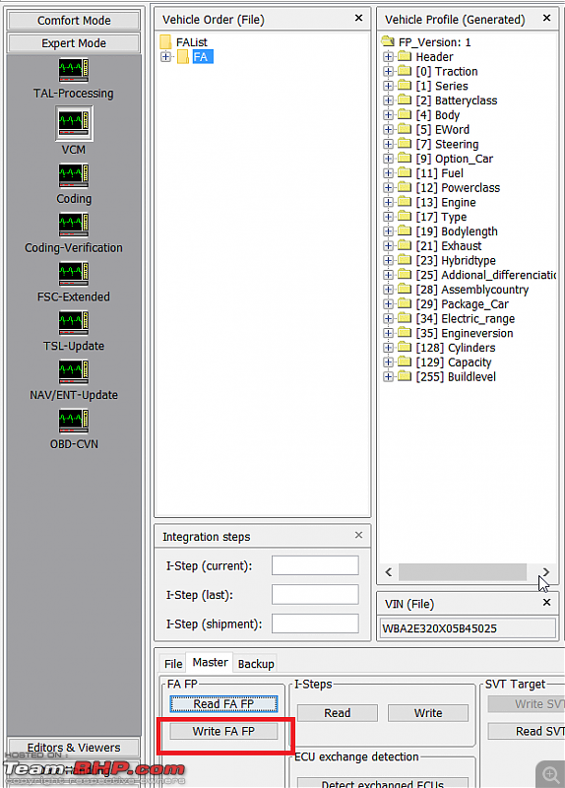Click the VIN (File) field
The image size is (565, 788).
pos(468,628)
